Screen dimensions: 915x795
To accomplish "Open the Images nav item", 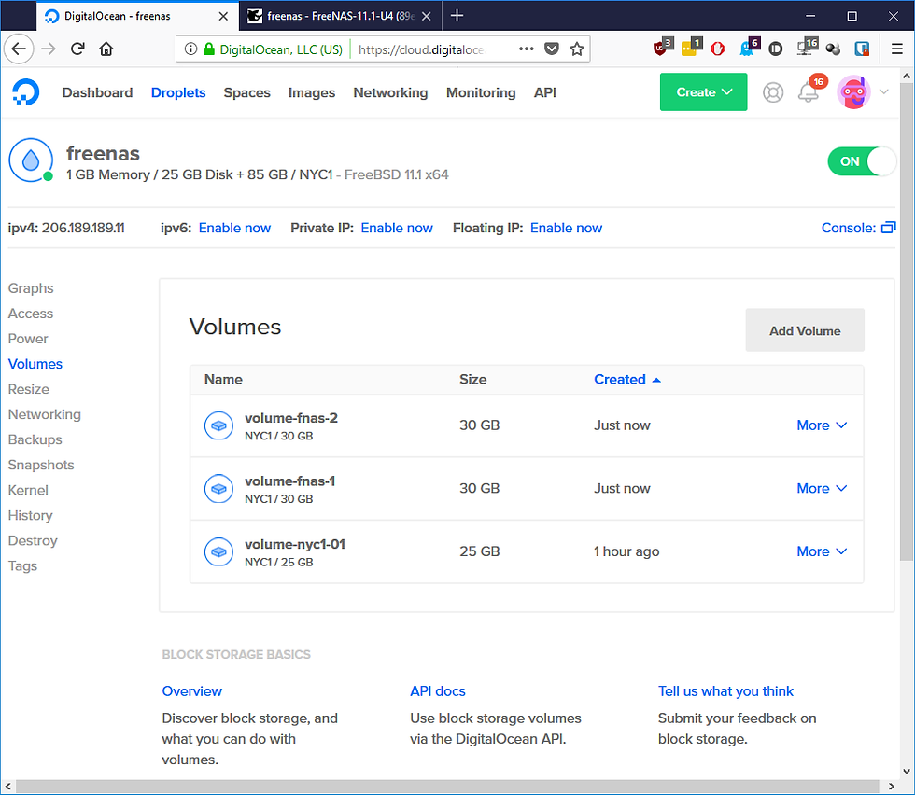I will 312,92.
